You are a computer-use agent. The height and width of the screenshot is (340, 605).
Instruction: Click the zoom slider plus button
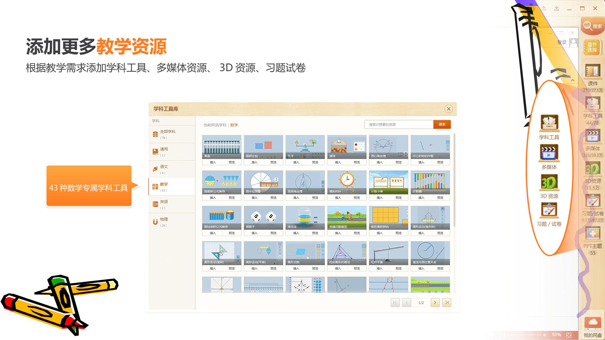(x=544, y=335)
